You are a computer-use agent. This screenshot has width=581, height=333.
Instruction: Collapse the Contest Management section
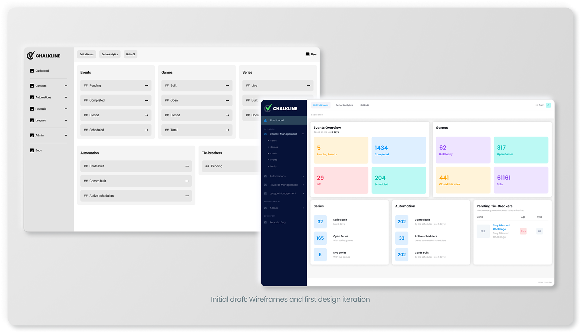tap(303, 134)
